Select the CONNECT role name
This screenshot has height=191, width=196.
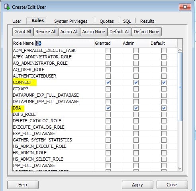pos(22,82)
